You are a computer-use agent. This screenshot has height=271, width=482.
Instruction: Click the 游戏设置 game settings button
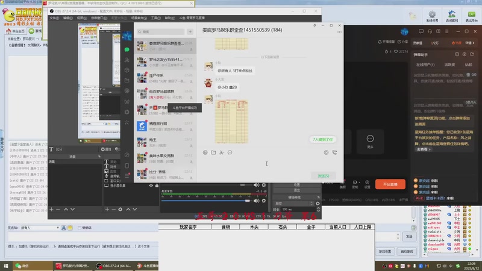(385, 251)
